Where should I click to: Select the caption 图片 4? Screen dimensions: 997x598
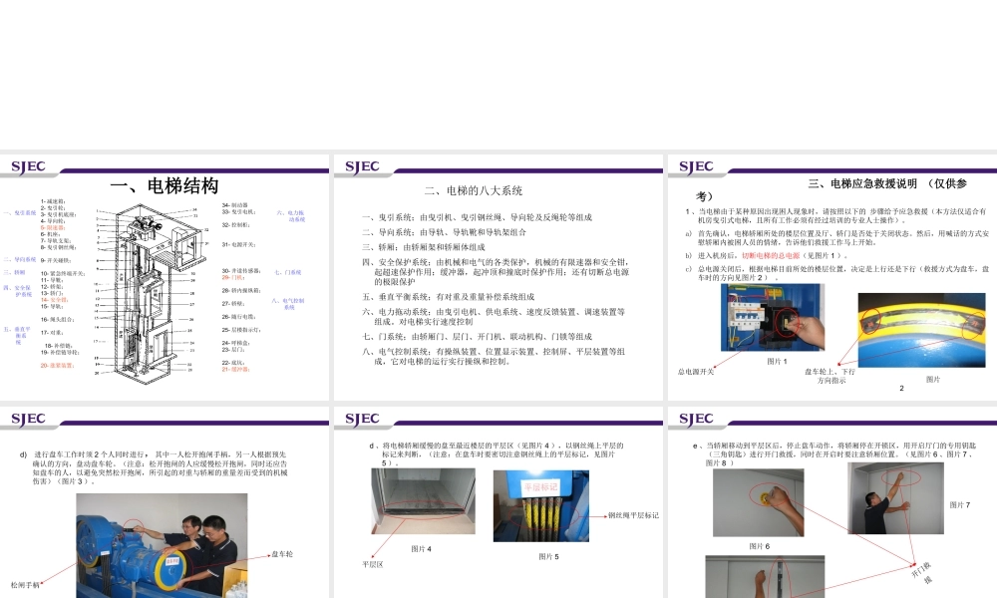[x=421, y=549]
